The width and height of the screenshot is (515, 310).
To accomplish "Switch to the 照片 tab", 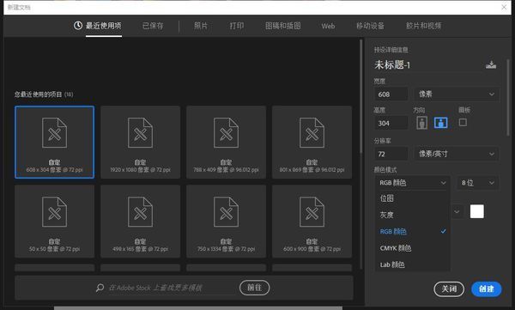I will pyautogui.click(x=201, y=26).
